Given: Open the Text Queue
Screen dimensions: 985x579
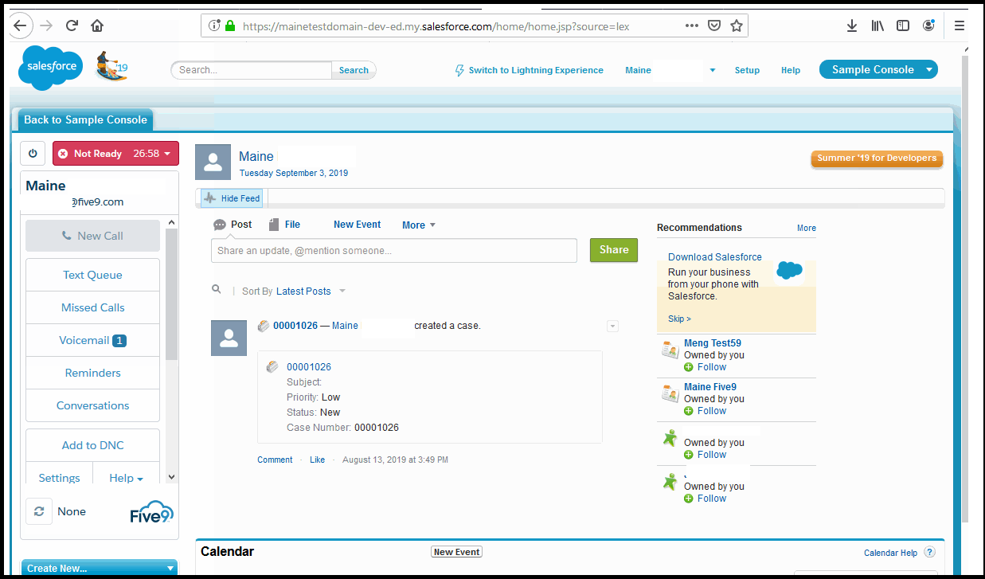Looking at the screenshot, I should pyautogui.click(x=92, y=275).
